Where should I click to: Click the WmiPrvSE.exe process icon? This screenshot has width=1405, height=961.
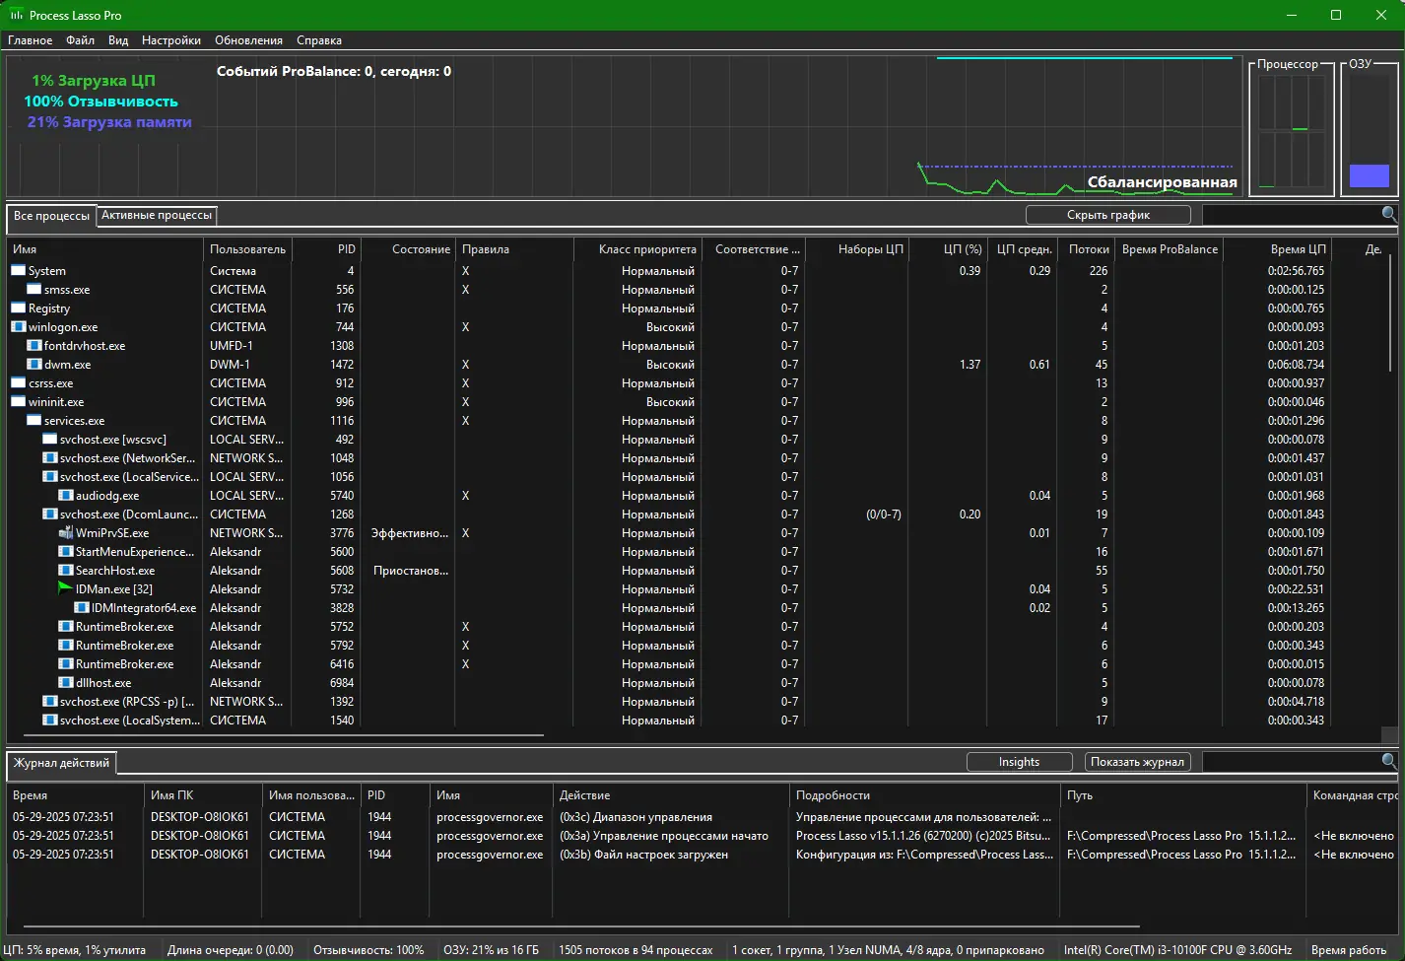pyautogui.click(x=66, y=532)
